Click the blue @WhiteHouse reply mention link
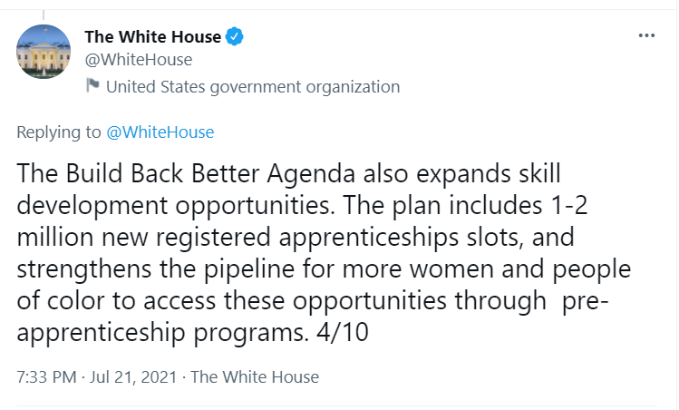This screenshot has height=410, width=679. tap(160, 132)
